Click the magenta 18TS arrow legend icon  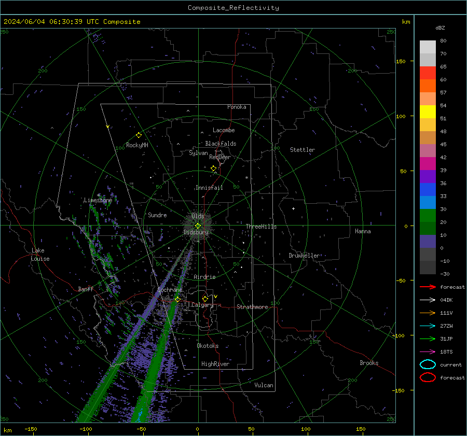(428, 352)
